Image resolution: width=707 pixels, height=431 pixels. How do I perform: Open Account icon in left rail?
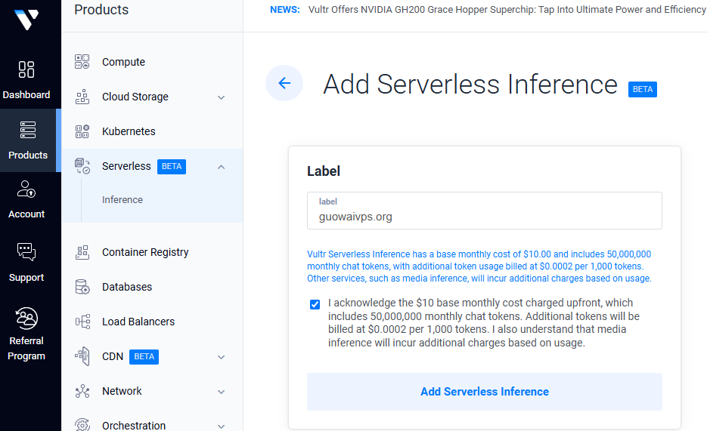[26, 189]
